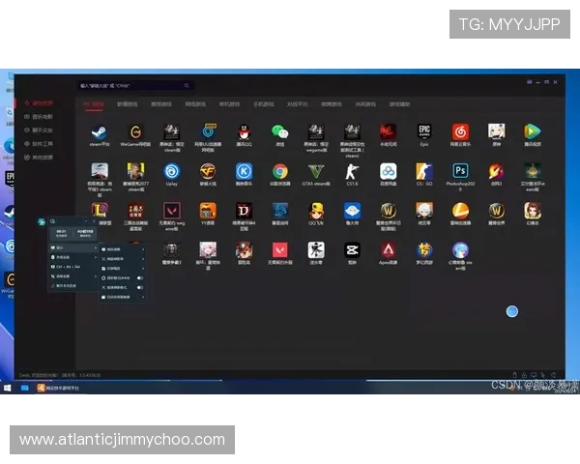Open the Steam platform icon

point(99,131)
